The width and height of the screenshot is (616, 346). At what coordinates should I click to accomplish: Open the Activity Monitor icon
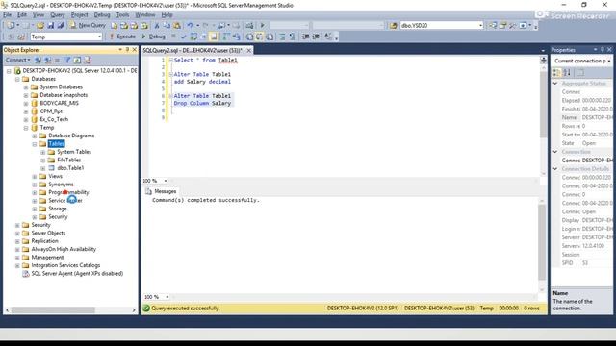249,26
